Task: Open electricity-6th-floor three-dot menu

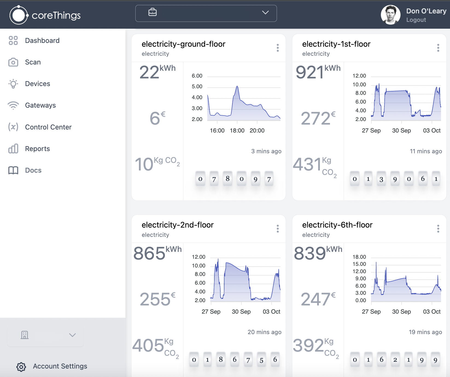Action: [438, 229]
